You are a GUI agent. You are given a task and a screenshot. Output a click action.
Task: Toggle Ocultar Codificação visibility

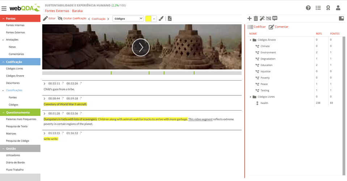[x=72, y=18]
